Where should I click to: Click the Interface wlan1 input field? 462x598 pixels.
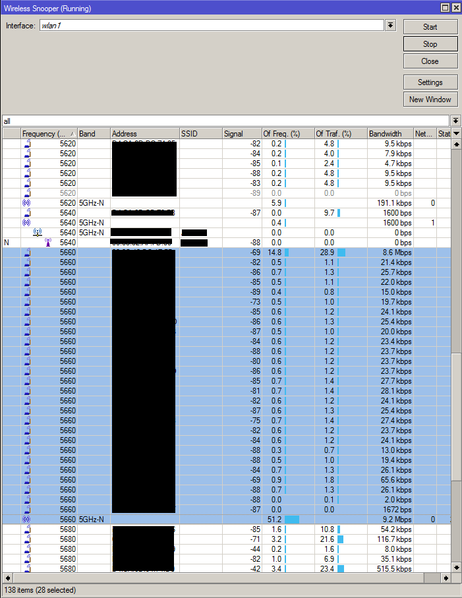212,26
